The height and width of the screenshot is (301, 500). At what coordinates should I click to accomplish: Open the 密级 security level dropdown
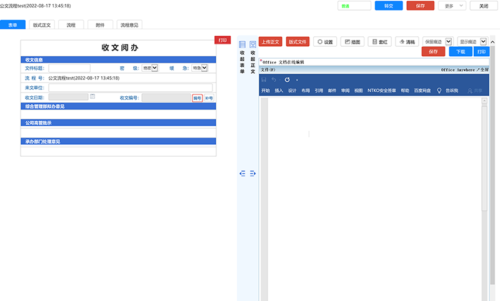pos(150,68)
